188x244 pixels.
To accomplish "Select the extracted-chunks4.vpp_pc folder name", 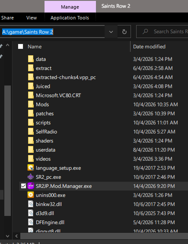I will [x=66, y=77].
